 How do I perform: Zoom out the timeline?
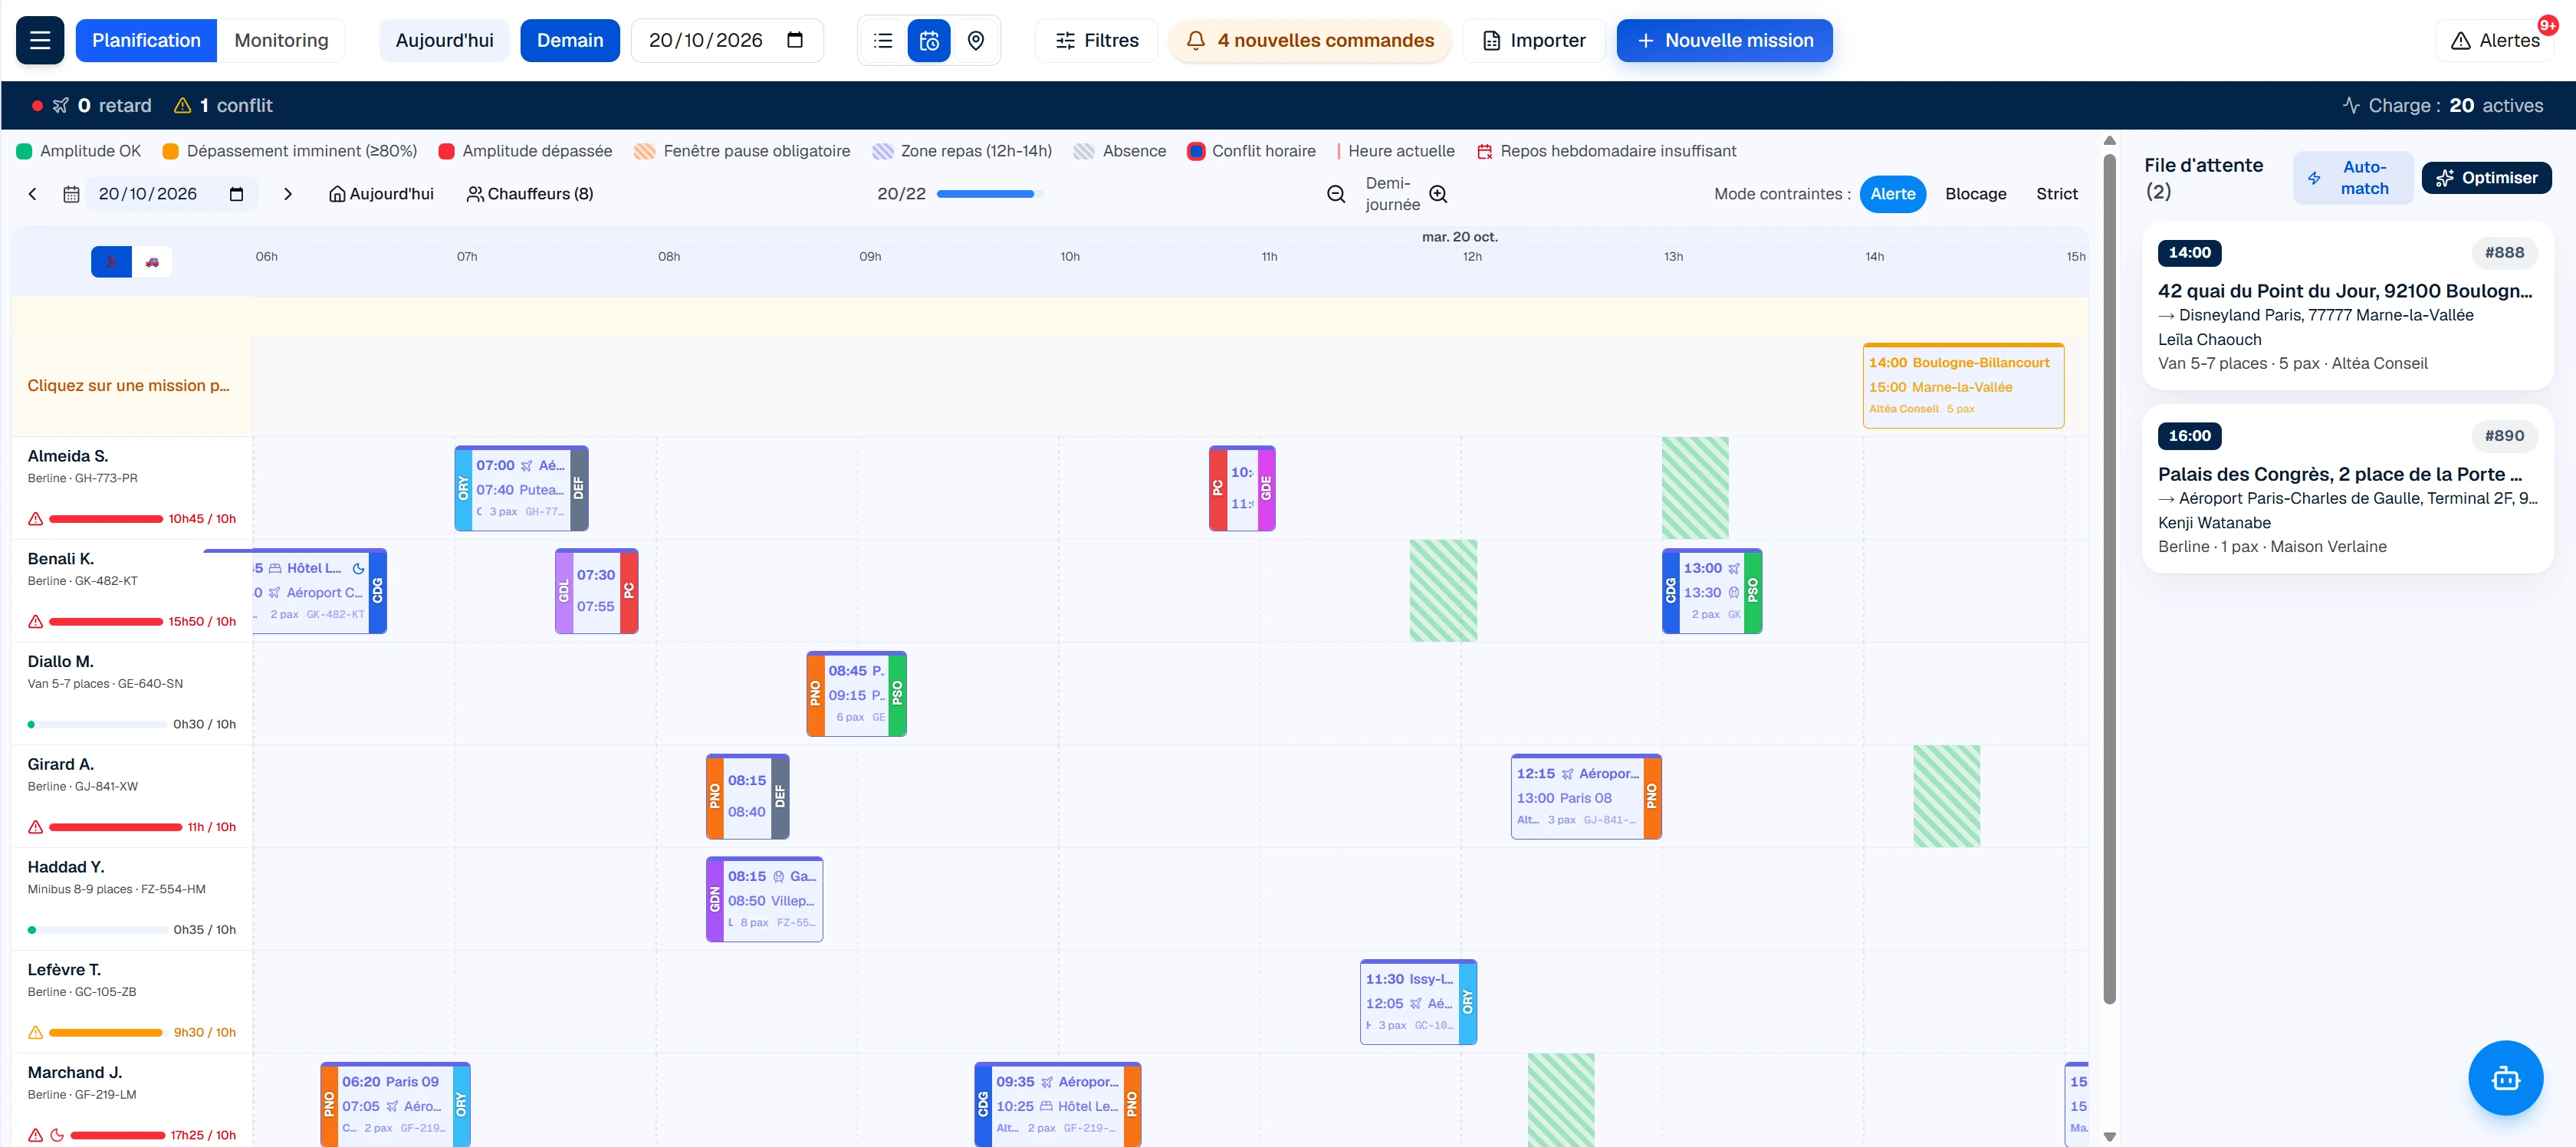1336,194
